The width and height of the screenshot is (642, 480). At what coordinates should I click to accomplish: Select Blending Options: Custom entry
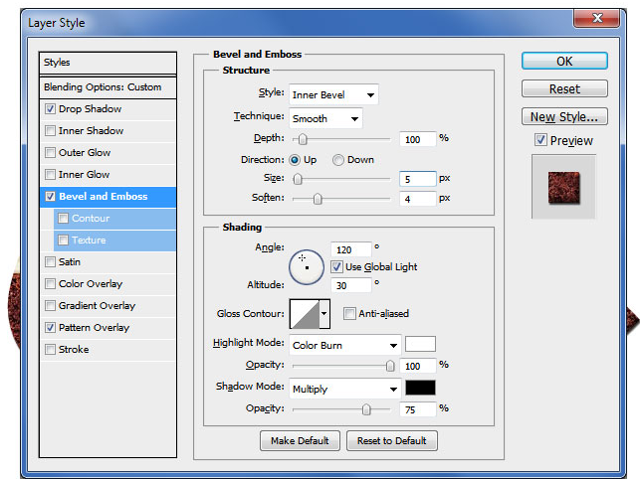(103, 87)
